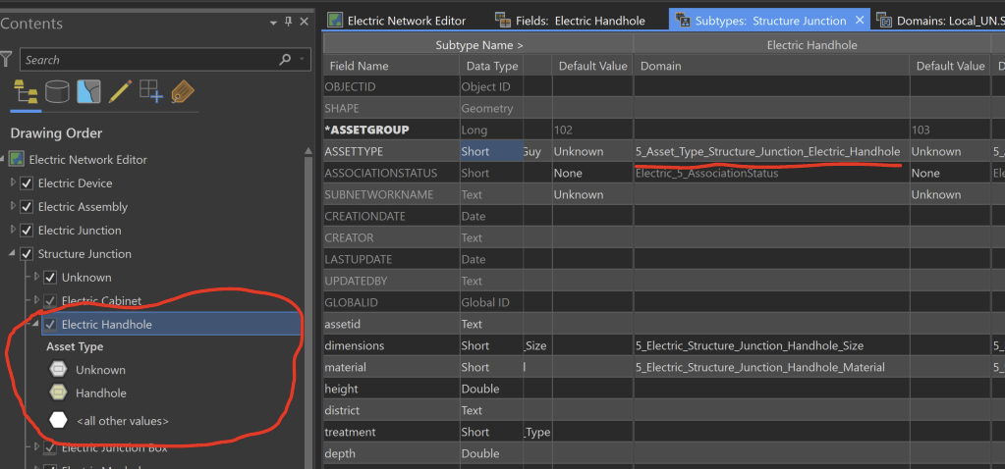The image size is (1005, 469).
Task: Click the Contents scrollbar up arrow
Action: point(308,152)
